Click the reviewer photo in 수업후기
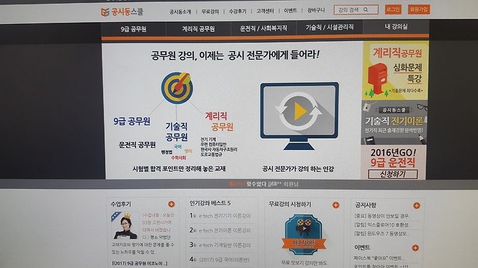The width and height of the screenshot is (478, 268). (x=124, y=226)
